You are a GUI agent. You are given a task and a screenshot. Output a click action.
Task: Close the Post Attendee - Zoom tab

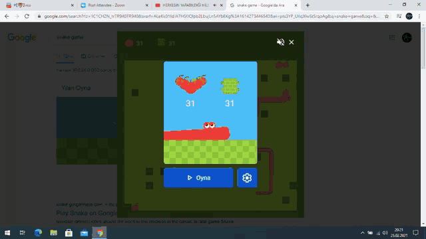[146, 5]
